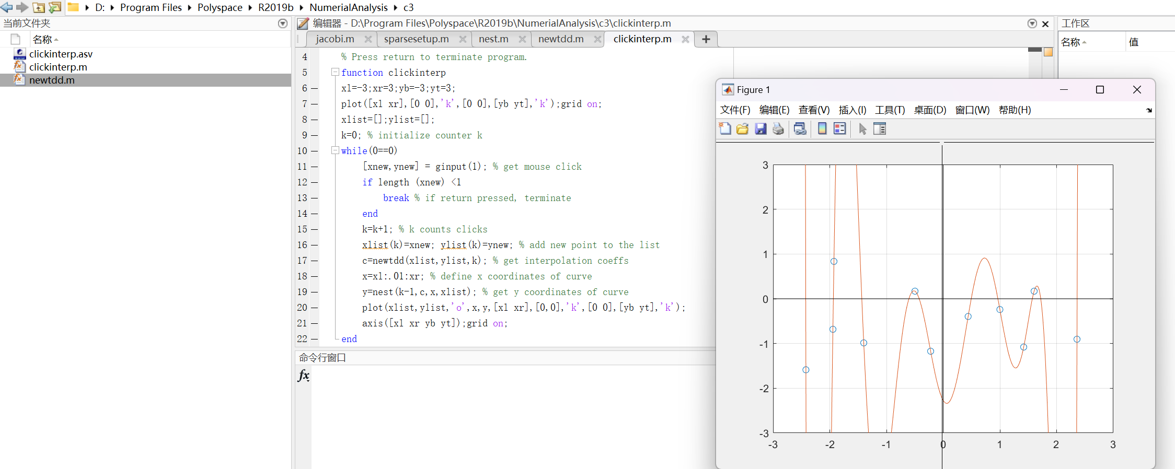
Task: Expand the breadcrumb arrow after NumerialAnalysis
Action: coord(395,7)
